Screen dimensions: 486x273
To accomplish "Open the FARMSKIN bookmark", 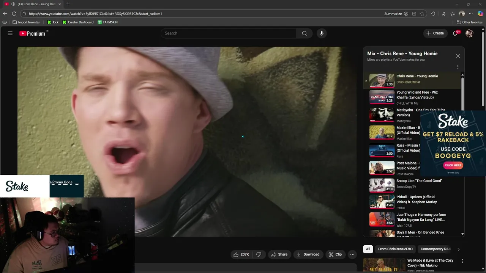I will pos(107,22).
